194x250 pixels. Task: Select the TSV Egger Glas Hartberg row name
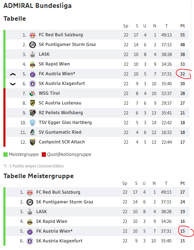(65, 122)
